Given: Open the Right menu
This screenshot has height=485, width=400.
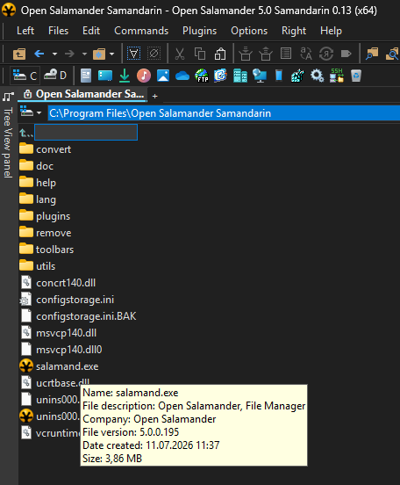Looking at the screenshot, I should click(294, 31).
